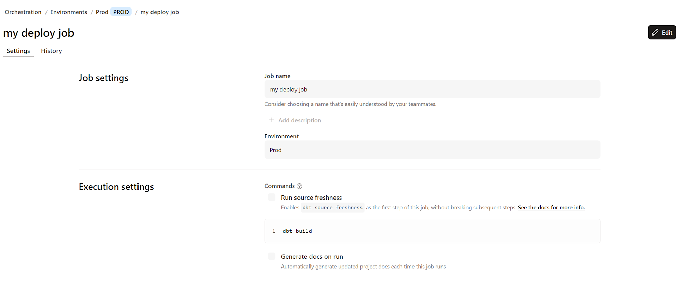Click the Commands help question mark icon
Image resolution: width=684 pixels, height=286 pixels.
299,186
